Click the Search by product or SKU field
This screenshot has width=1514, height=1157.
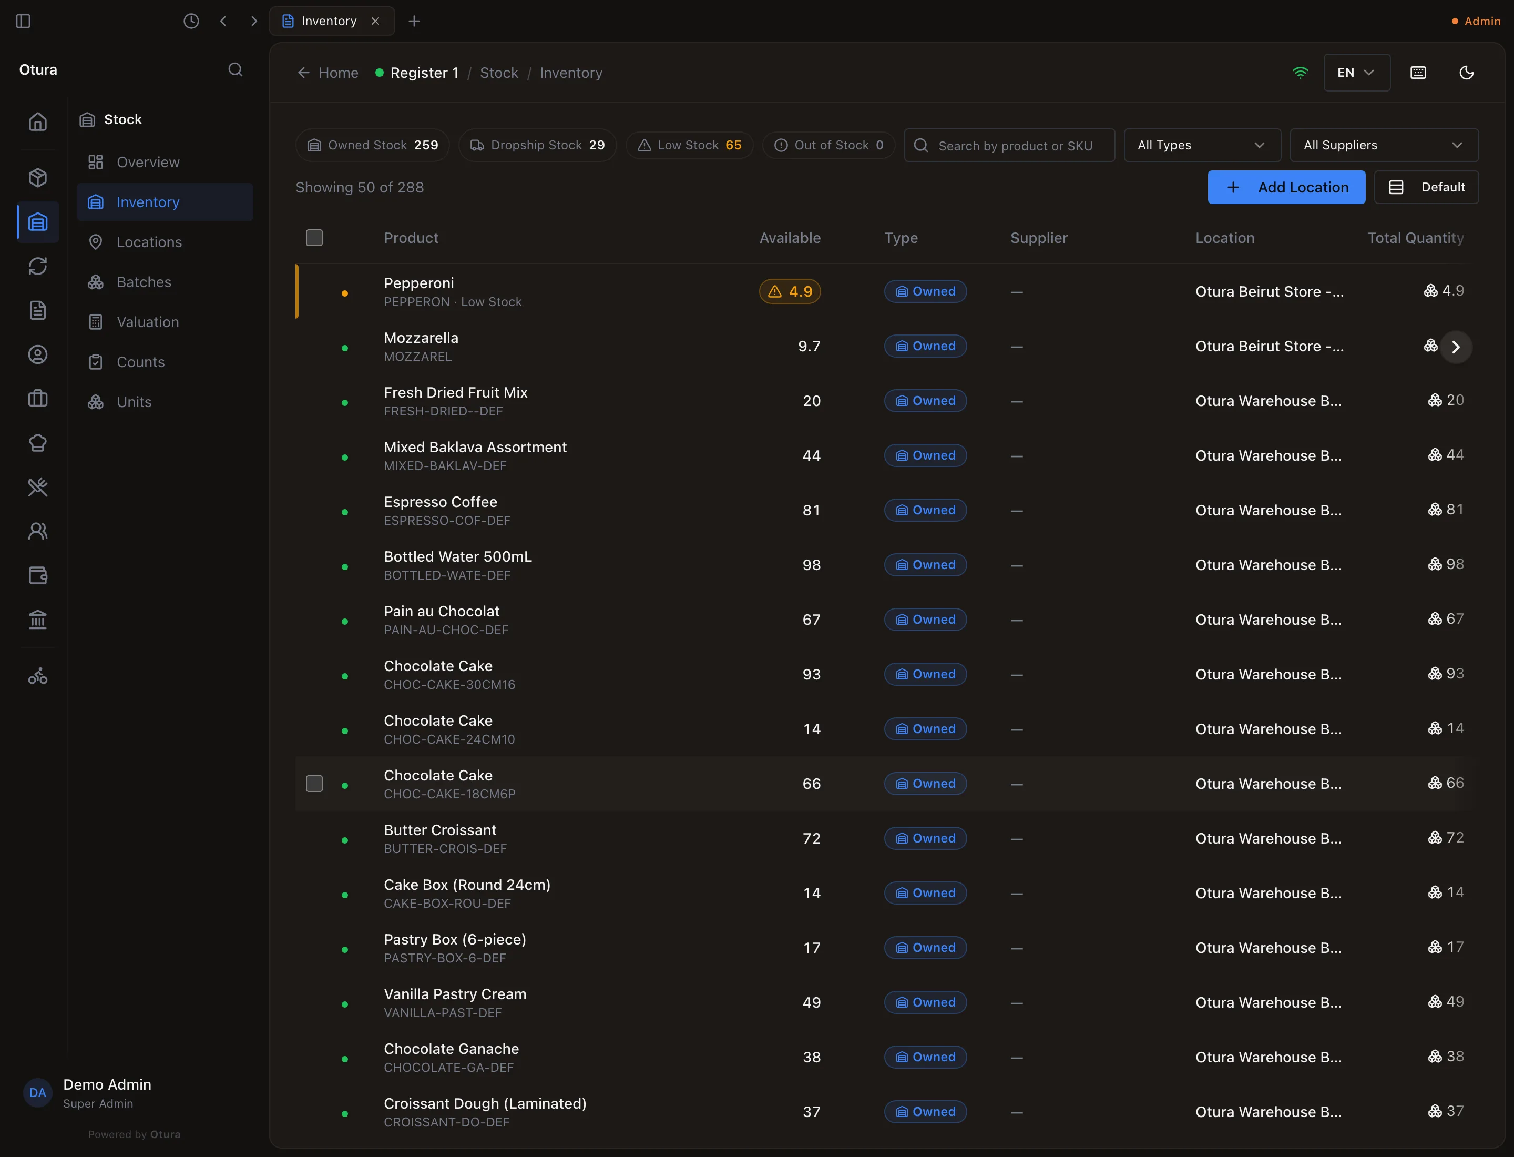[x=1009, y=145]
